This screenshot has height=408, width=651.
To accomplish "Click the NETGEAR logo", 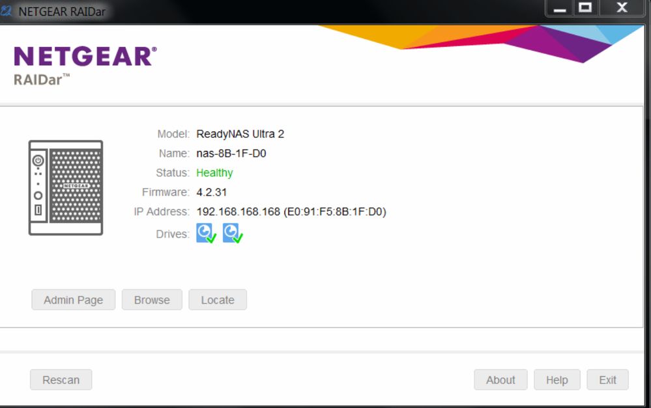I will click(85, 57).
